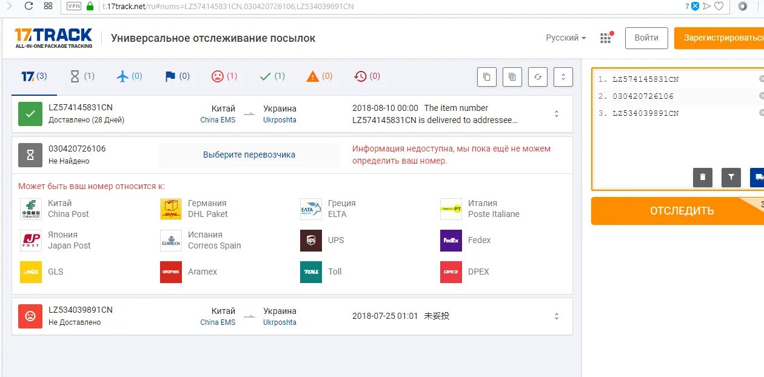This screenshot has height=377, width=764.
Task: Select China Post carrier logo
Action: click(30, 209)
